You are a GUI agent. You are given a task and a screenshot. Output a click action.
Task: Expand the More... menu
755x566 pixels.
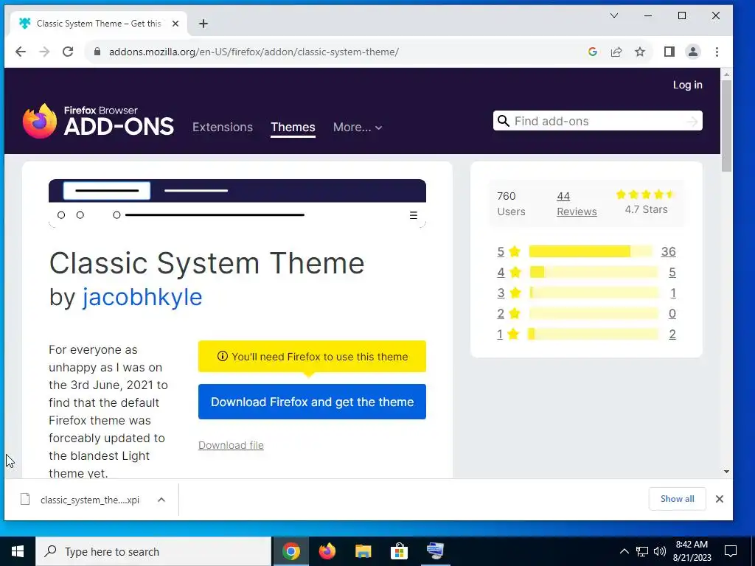point(358,127)
